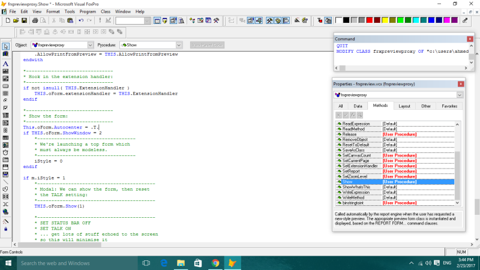
Task: Select the Option Group control tool
Action: pos(5,100)
